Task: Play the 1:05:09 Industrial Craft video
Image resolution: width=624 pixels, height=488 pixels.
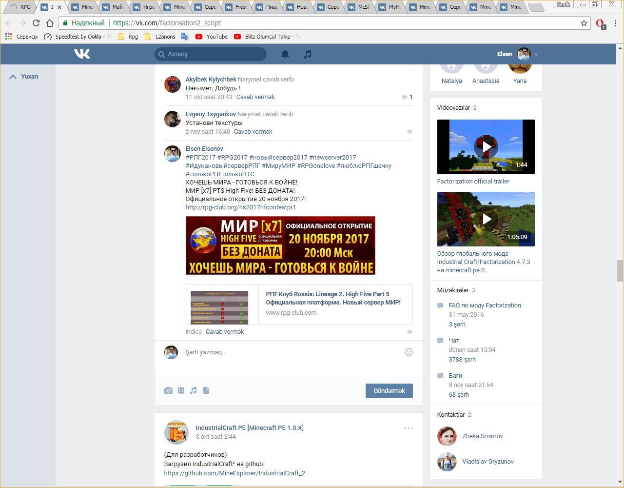Action: [486, 219]
